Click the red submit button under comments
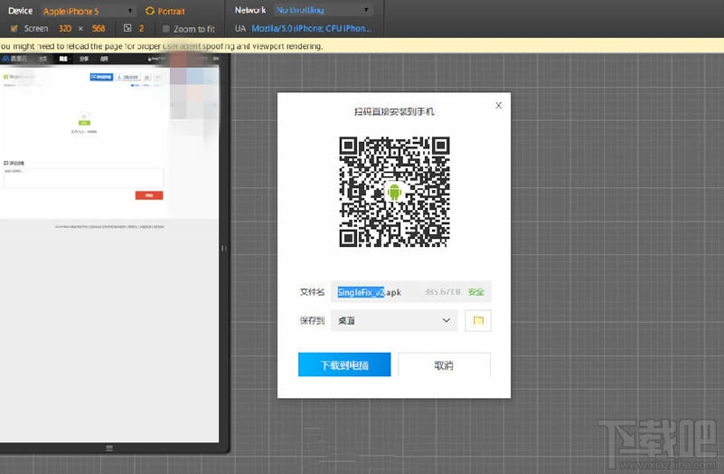Image resolution: width=724 pixels, height=474 pixels. [148, 194]
